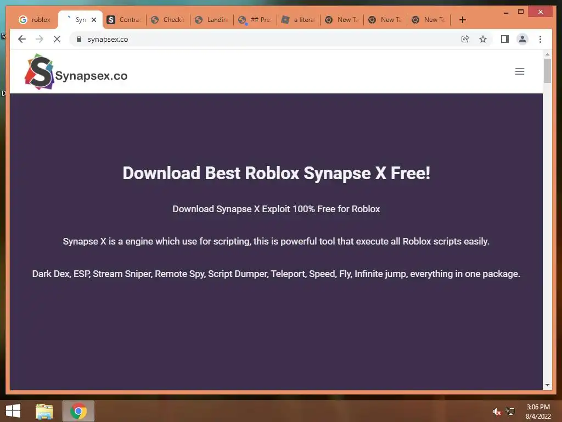Minimize the Chrome window

pyautogui.click(x=505, y=12)
